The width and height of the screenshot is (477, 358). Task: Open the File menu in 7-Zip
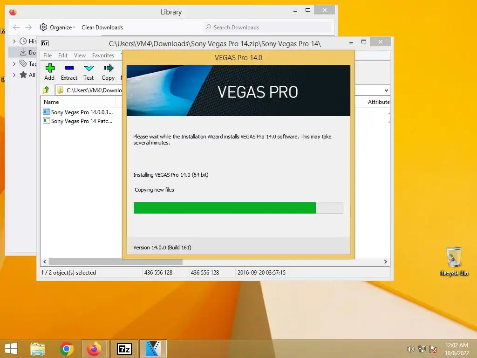click(48, 55)
